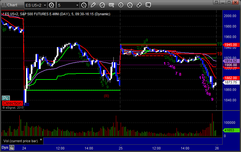Open the circled A toolbar icon menu
Screen dimensions: 241x152
(130, 5)
